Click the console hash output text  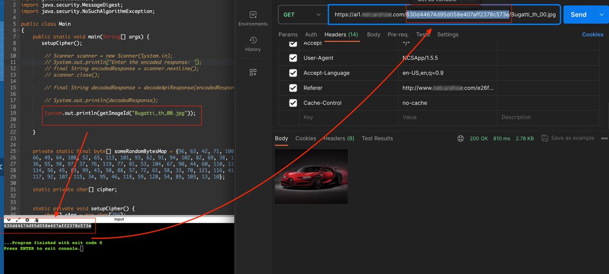click(x=47, y=225)
